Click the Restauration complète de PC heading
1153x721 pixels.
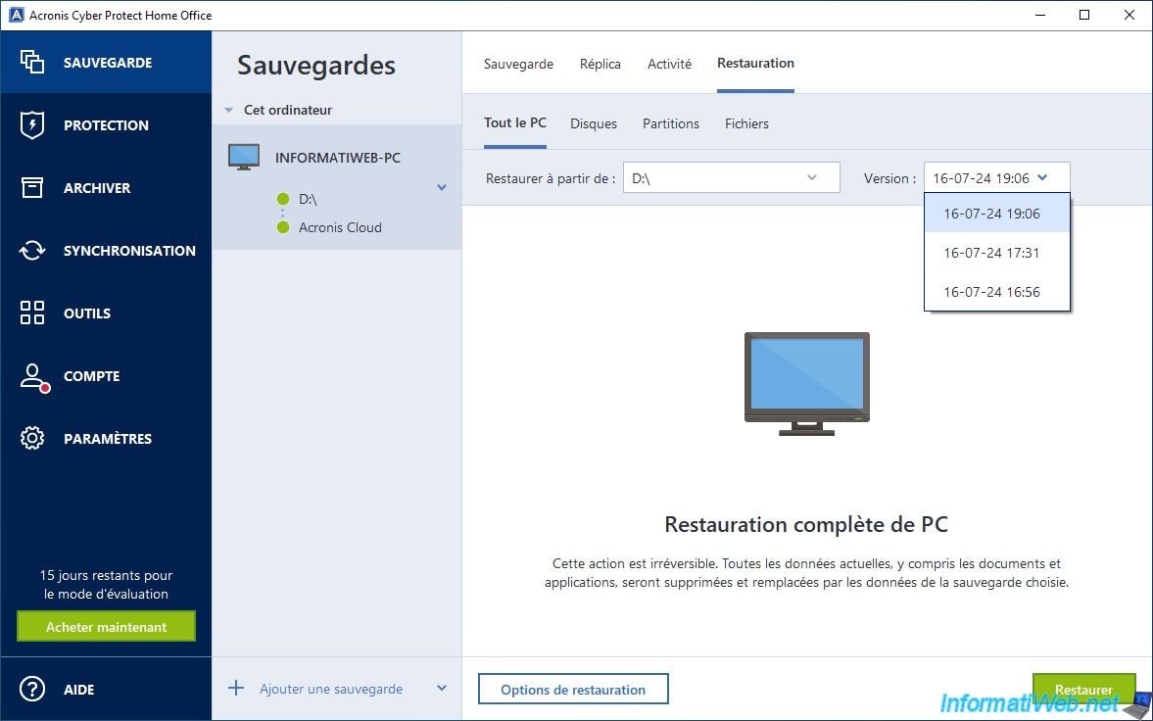click(x=806, y=524)
